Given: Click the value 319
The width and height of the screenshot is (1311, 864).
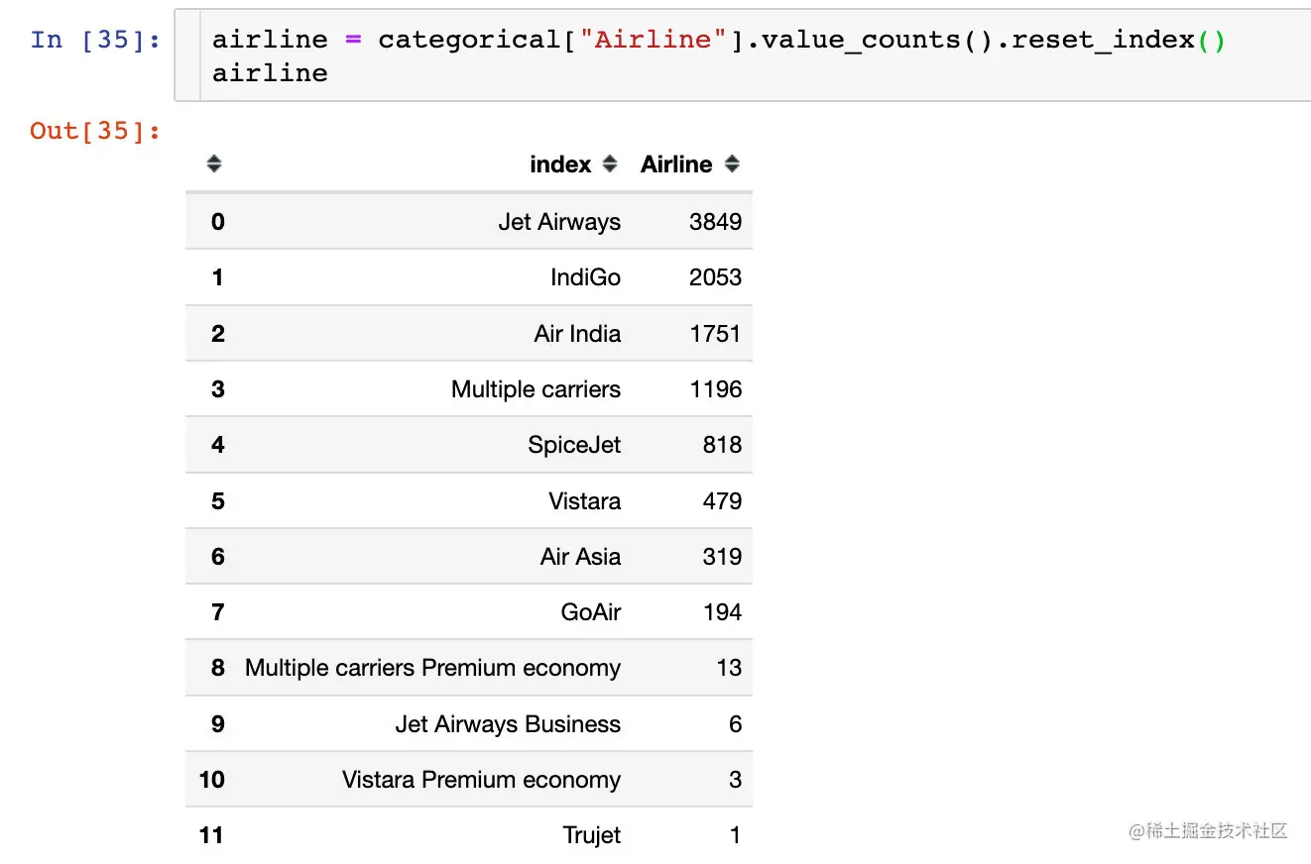Looking at the screenshot, I should point(722,557).
